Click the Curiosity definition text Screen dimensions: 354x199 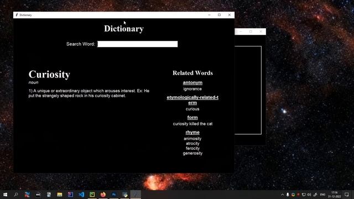[x=88, y=93]
